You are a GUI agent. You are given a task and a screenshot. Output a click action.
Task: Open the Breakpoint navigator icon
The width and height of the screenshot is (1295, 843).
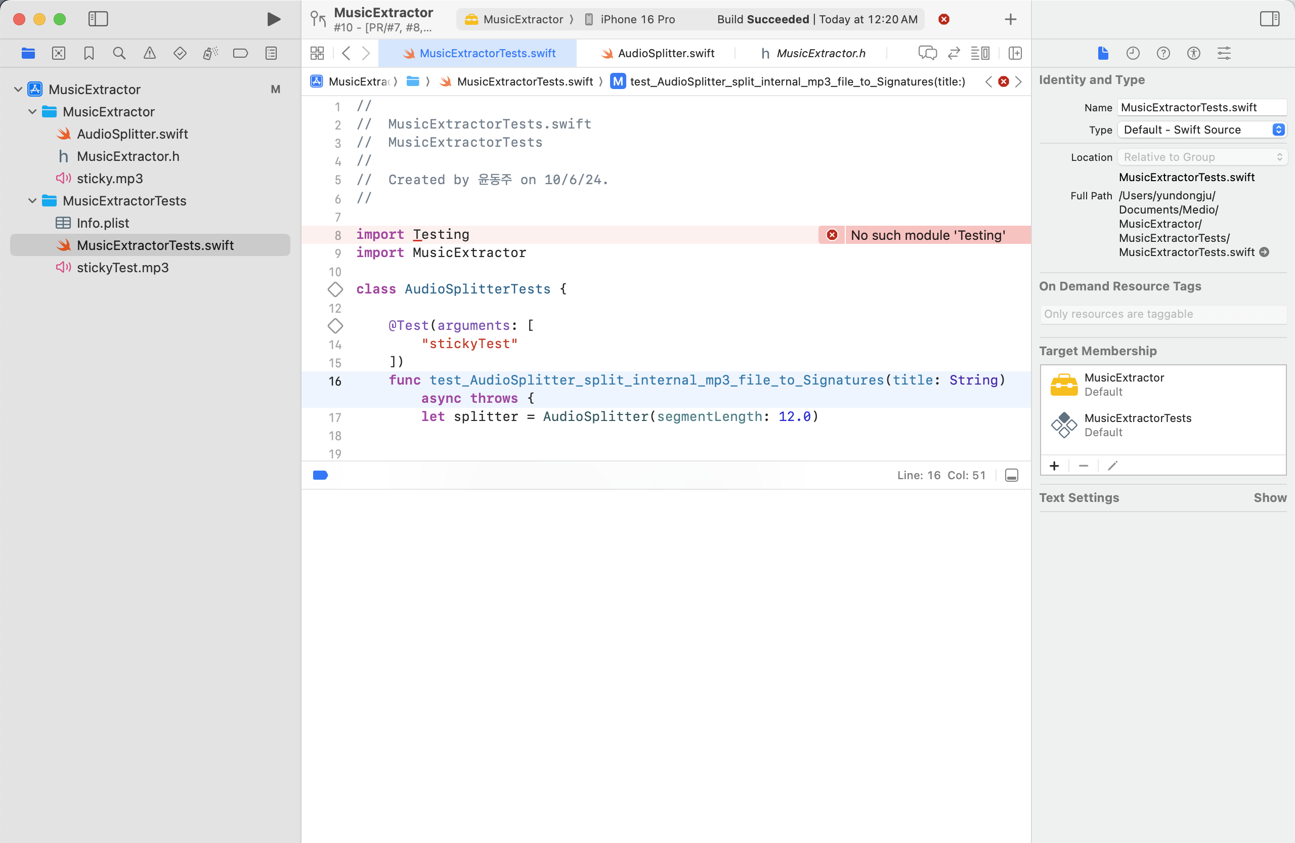click(x=240, y=53)
